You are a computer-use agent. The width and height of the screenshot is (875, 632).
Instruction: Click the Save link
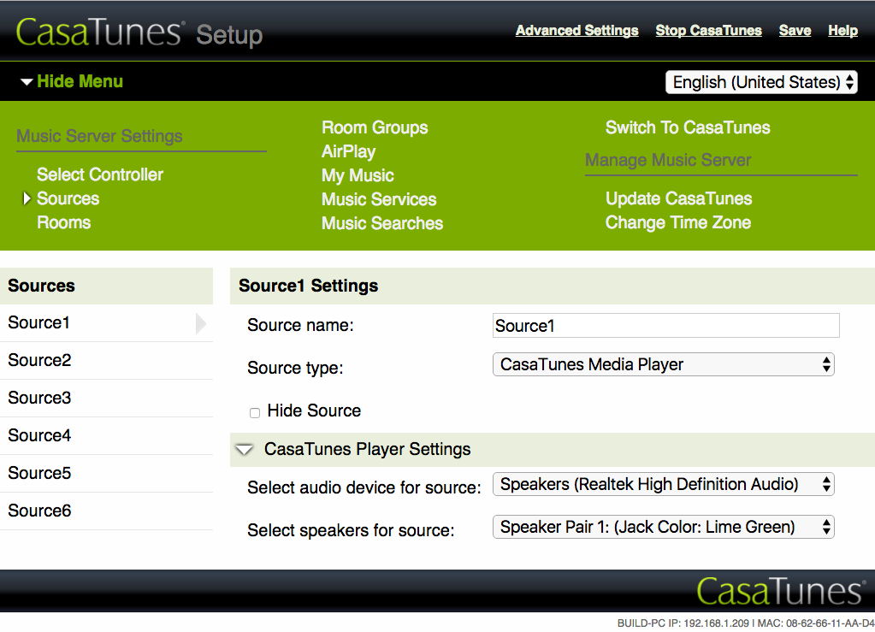click(795, 30)
